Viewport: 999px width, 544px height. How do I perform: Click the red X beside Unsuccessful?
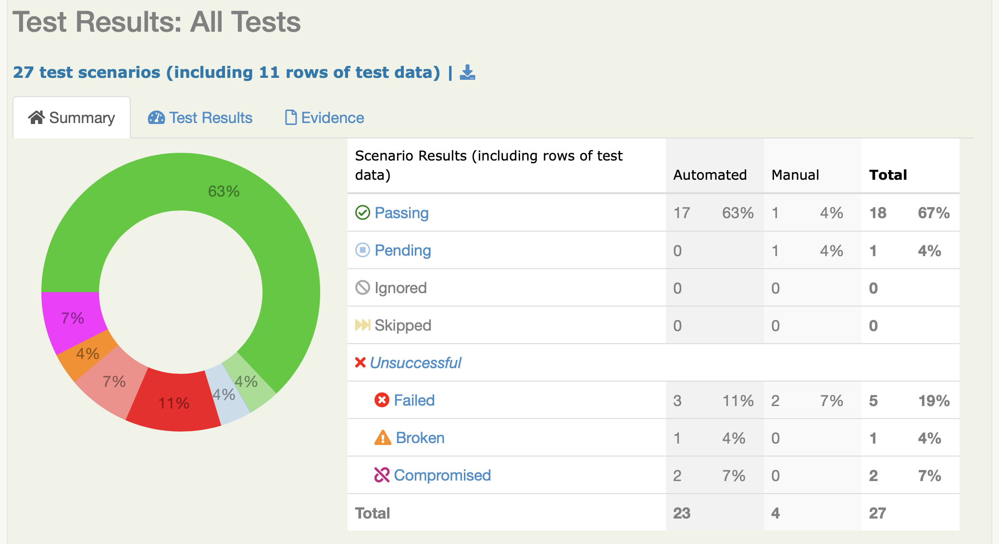(360, 362)
